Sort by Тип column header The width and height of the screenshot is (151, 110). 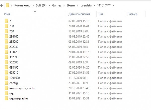(100, 14)
